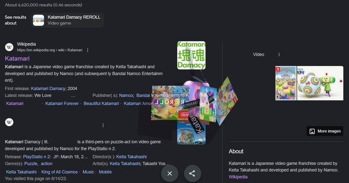Open the Katamari Wikipedia result title

pos(17,58)
